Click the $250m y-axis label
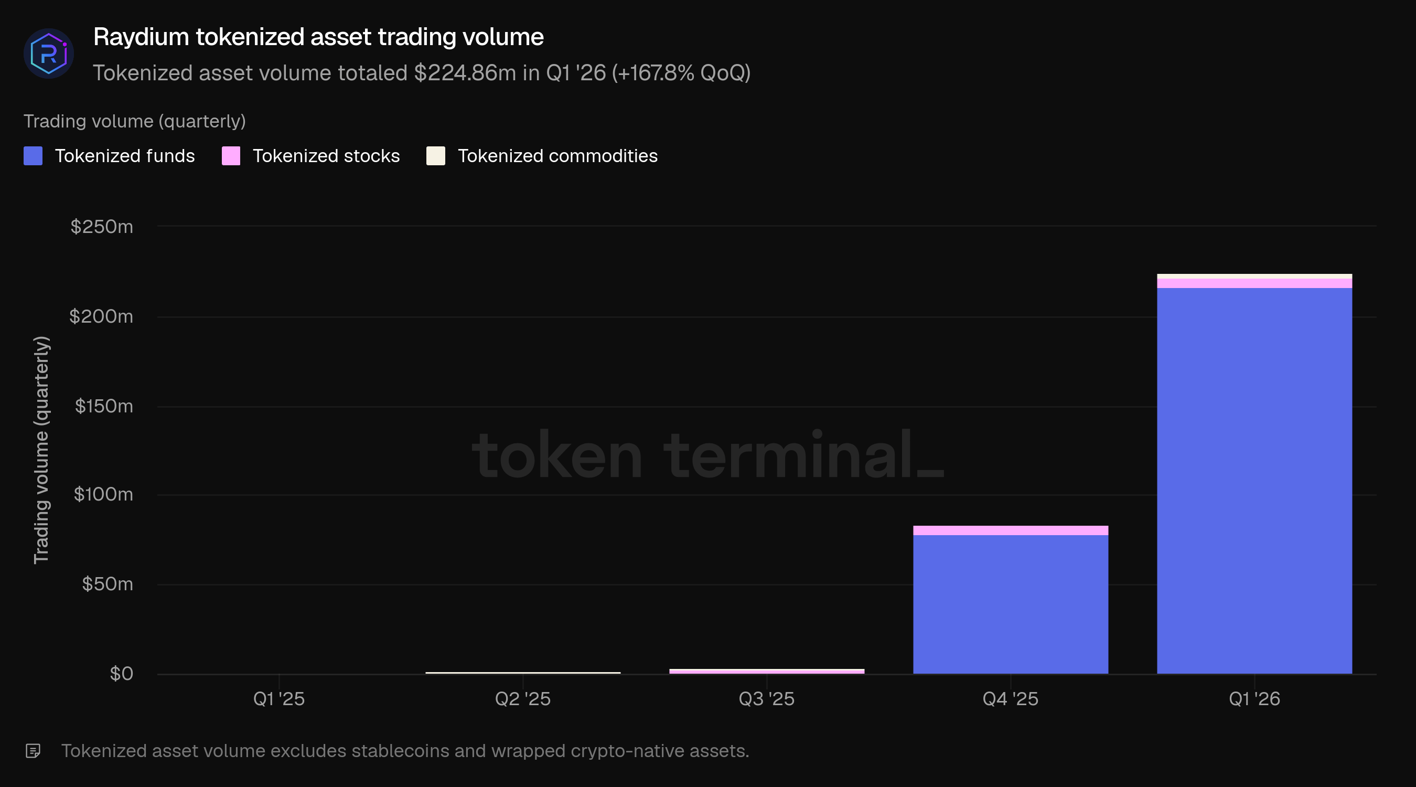This screenshot has width=1416, height=787. pyautogui.click(x=102, y=227)
